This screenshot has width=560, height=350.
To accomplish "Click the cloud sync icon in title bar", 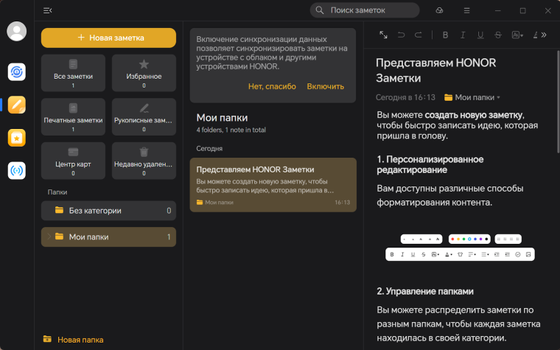I will tap(439, 11).
